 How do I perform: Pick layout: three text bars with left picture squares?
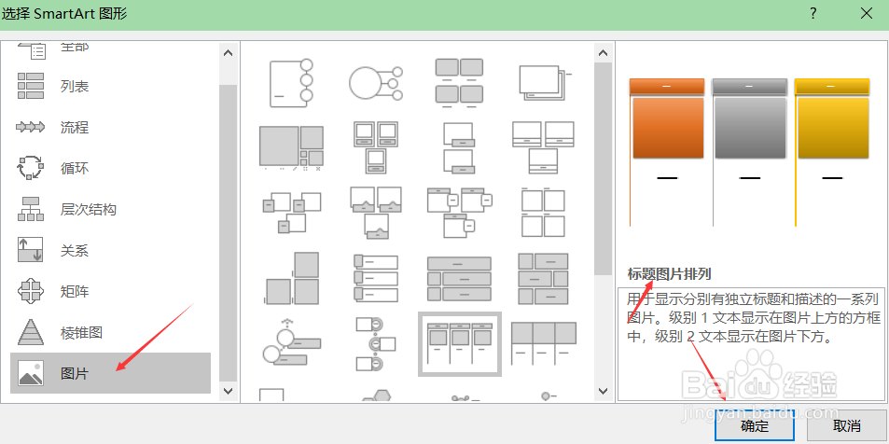(375, 277)
